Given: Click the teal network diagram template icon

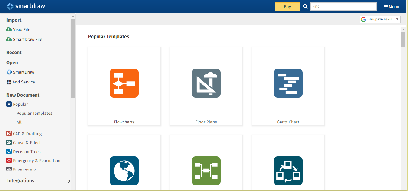Looking at the screenshot, I should pos(288,171).
